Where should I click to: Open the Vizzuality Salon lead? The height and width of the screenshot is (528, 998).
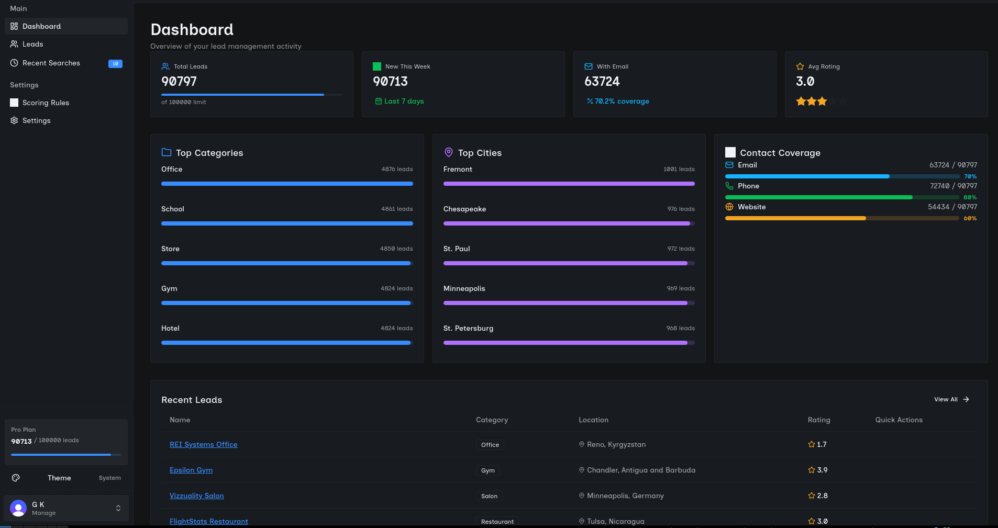[x=197, y=496]
